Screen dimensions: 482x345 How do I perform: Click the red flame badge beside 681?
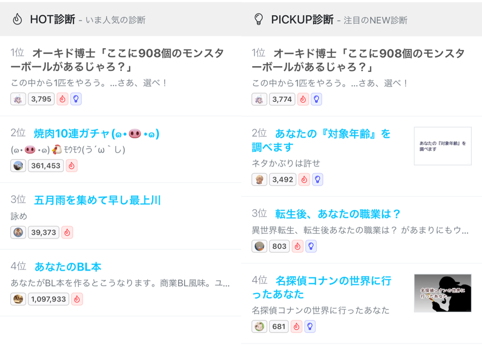[x=296, y=326]
